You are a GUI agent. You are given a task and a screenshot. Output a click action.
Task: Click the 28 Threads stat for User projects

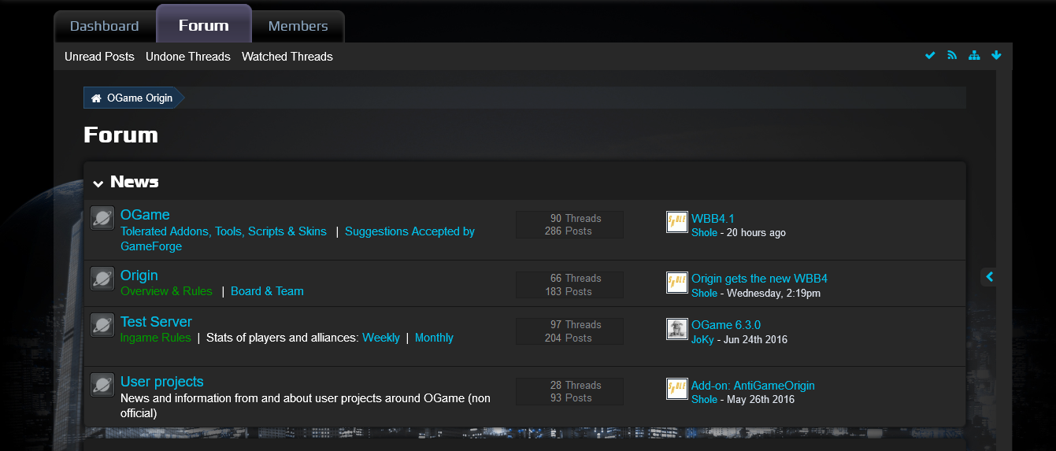tap(576, 386)
